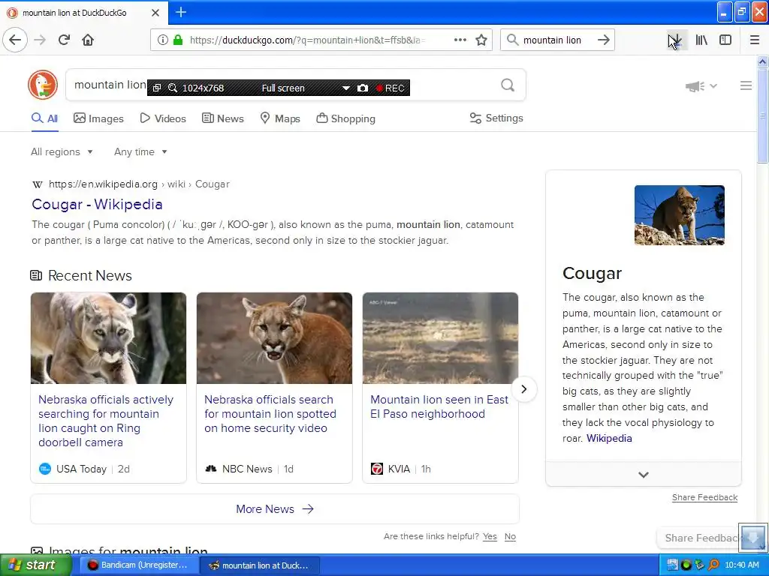Switch to Bandicam taskbar button
Image resolution: width=769 pixels, height=576 pixels.
pos(138,565)
